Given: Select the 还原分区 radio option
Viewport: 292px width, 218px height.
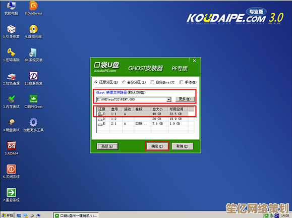Looking at the screenshot, I should point(106,82).
